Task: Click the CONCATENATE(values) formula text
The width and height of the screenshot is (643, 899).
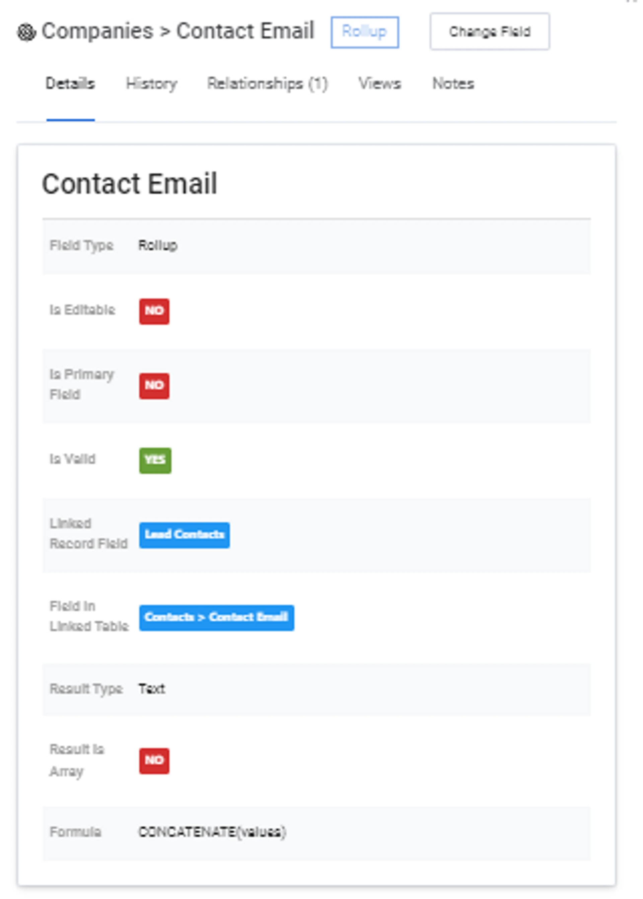Action: [212, 832]
